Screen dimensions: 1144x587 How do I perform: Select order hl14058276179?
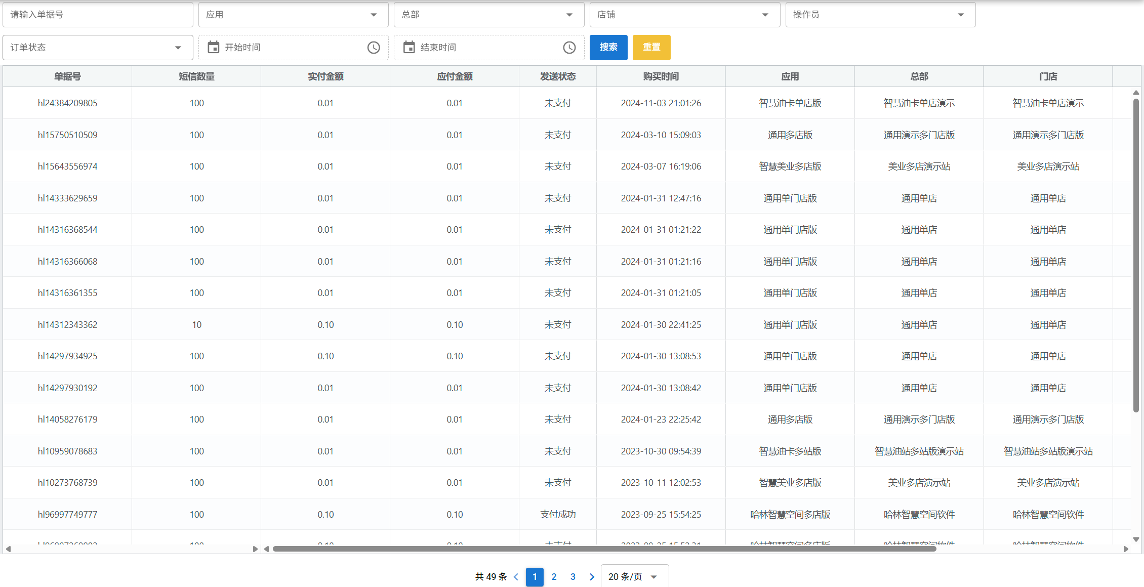click(x=67, y=420)
